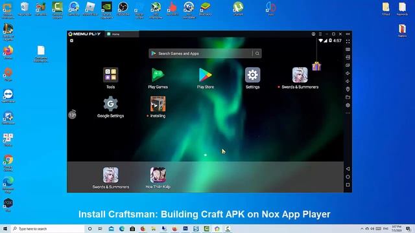Open the Microsoft Edge desktop shortcut
The height and width of the screenshot is (233, 415).
(8, 184)
